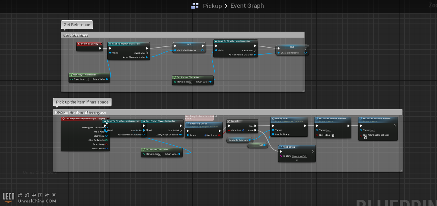Select the SET Character Reference node
This screenshot has width=437, height=206.
point(292,50)
